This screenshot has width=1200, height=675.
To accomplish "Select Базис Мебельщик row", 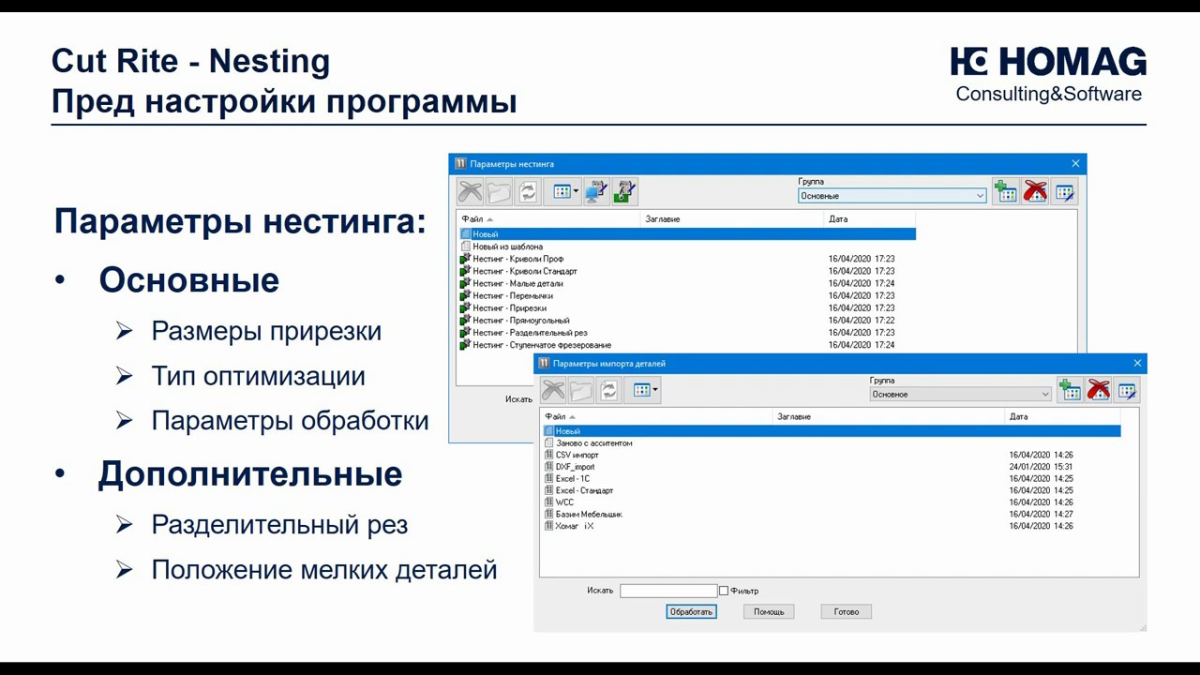I will 832,514.
